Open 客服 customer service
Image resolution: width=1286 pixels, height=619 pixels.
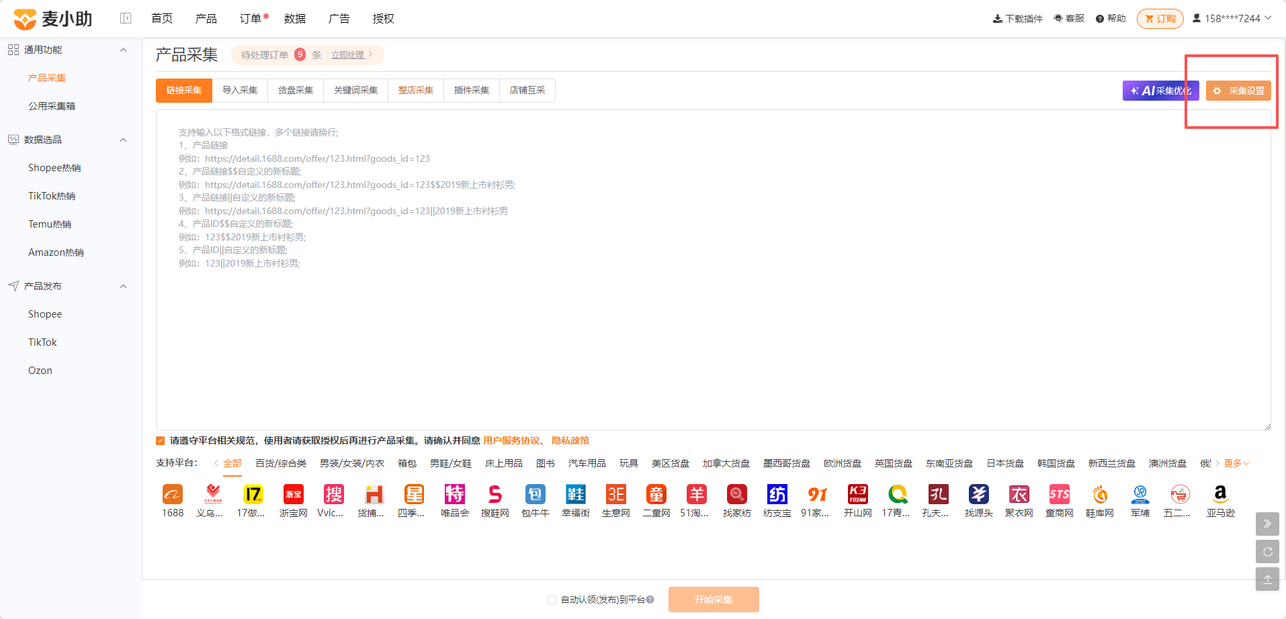pos(1069,18)
